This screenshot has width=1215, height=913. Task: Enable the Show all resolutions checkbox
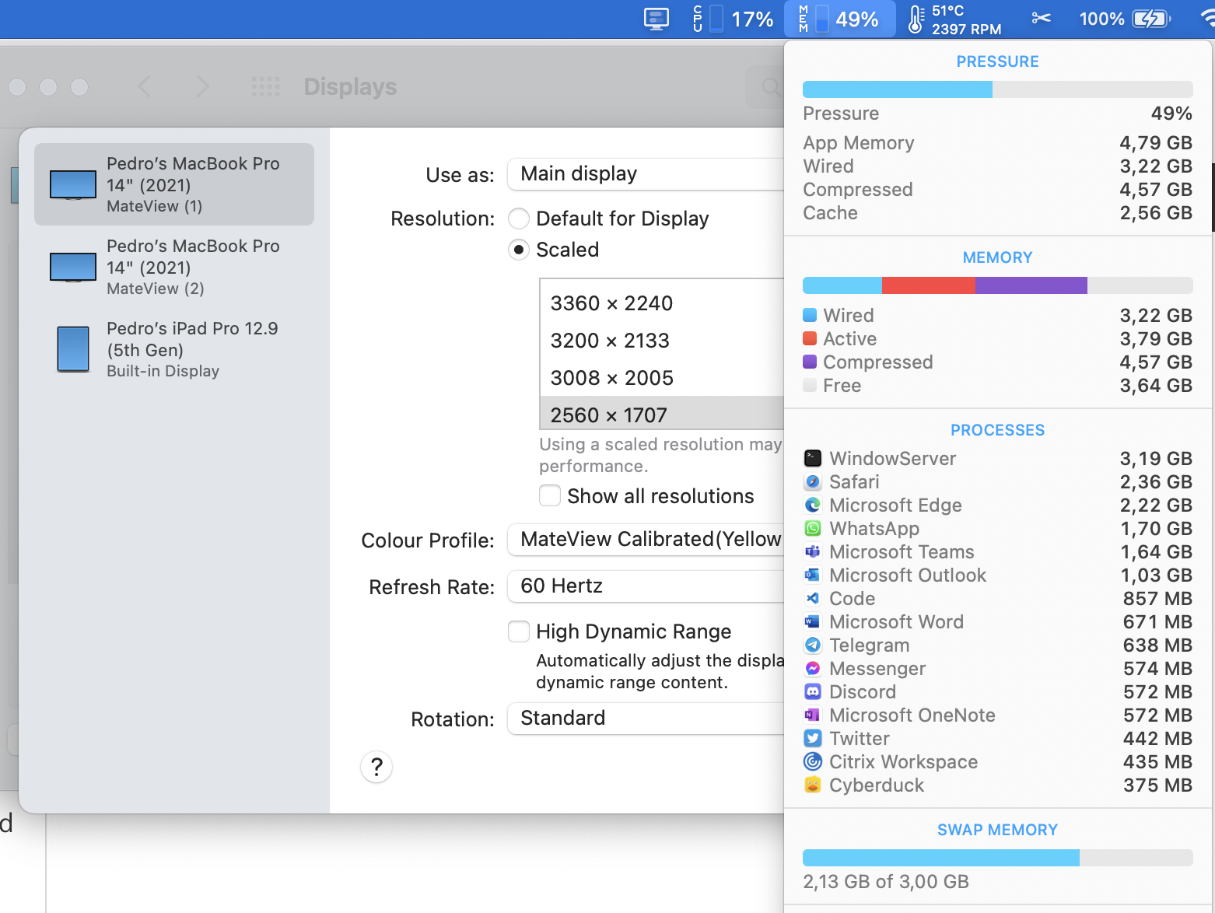coord(550,496)
